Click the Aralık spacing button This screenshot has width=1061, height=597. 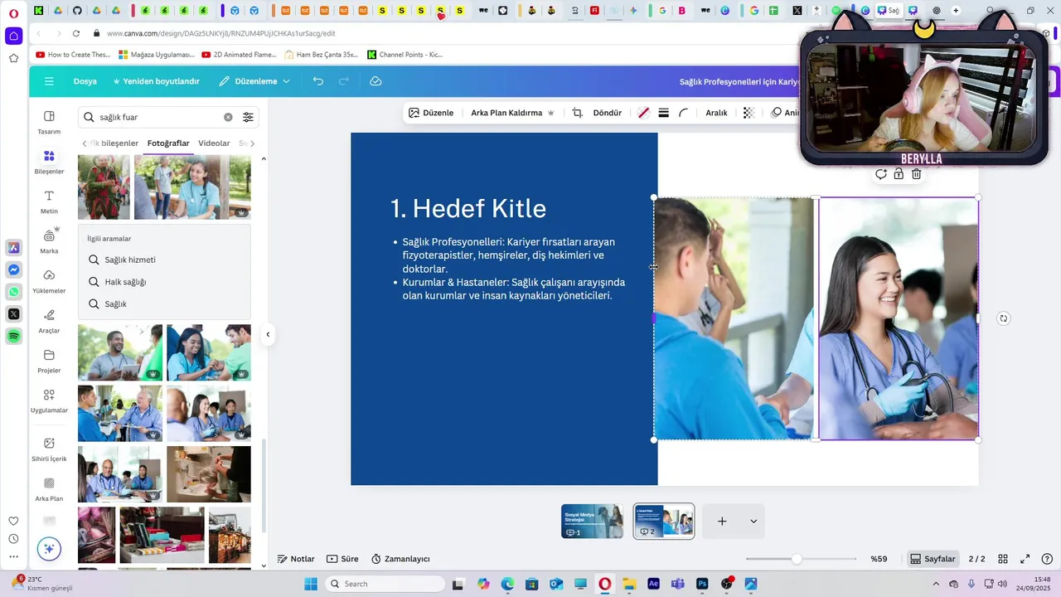pyautogui.click(x=716, y=113)
